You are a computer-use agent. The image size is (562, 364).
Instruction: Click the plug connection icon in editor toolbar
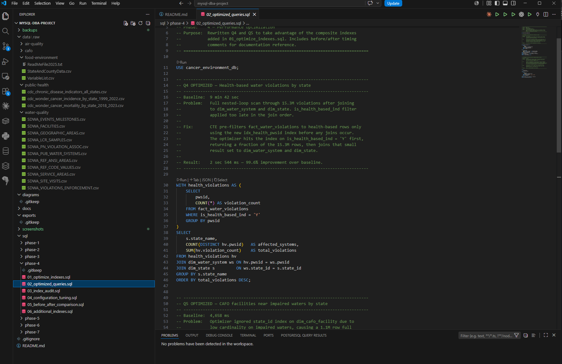pos(538,14)
